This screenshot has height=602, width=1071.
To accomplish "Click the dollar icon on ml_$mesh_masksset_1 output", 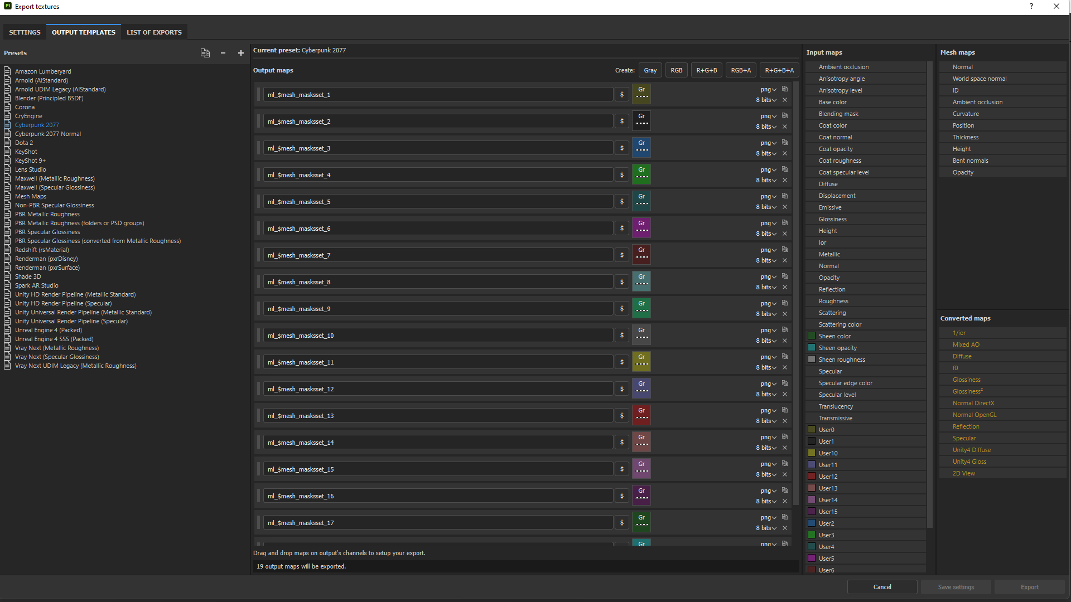I will (621, 94).
